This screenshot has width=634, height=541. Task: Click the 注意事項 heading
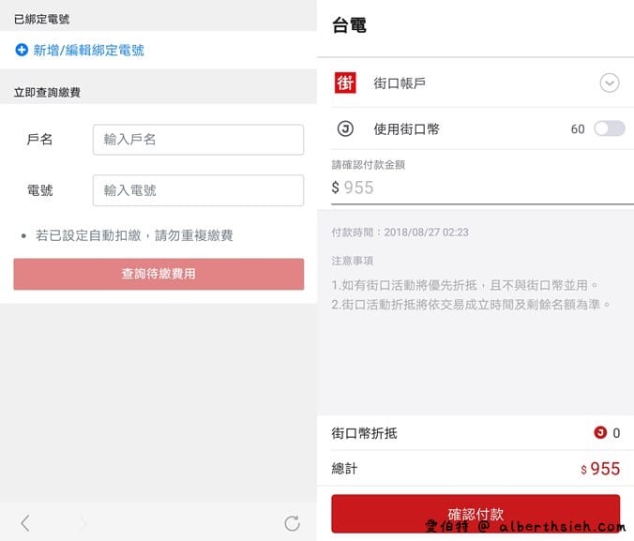(x=353, y=261)
